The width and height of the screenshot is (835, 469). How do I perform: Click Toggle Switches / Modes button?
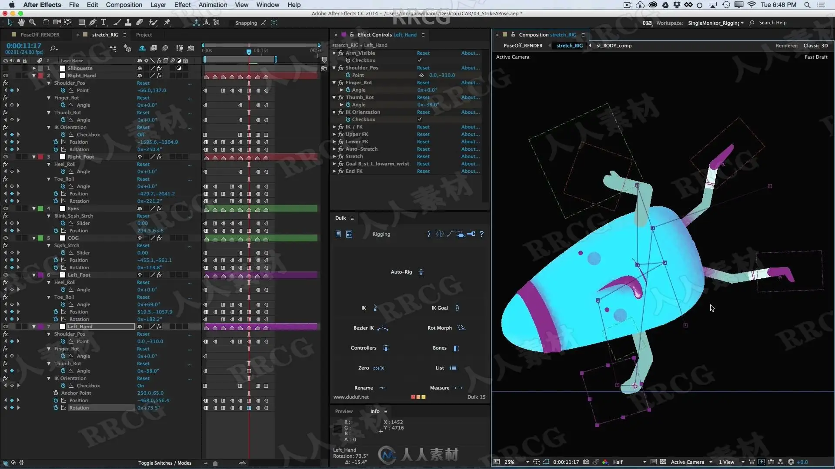point(165,463)
